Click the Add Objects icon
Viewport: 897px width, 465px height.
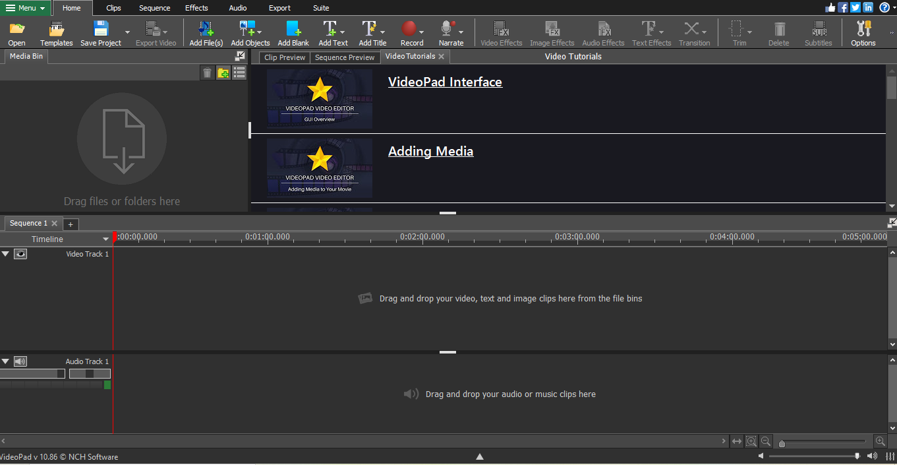pos(247,28)
